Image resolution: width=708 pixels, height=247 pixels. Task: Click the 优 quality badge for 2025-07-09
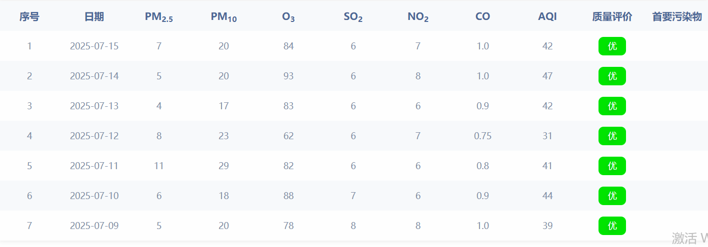tap(612, 226)
